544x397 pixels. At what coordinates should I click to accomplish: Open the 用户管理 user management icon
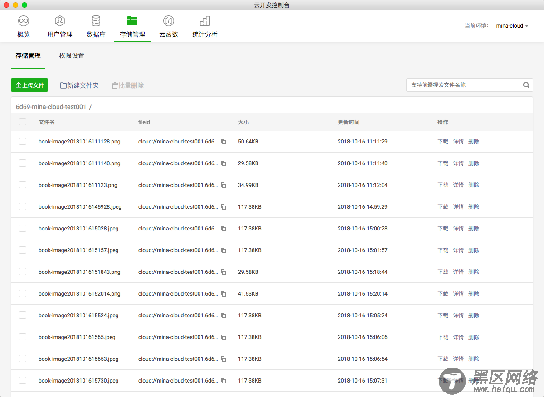point(60,21)
